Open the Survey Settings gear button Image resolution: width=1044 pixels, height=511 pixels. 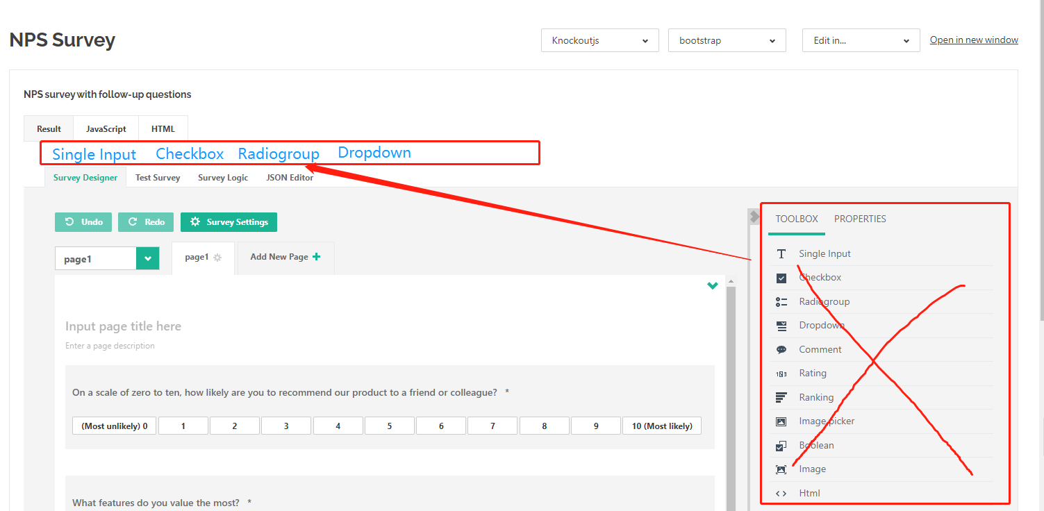(229, 221)
